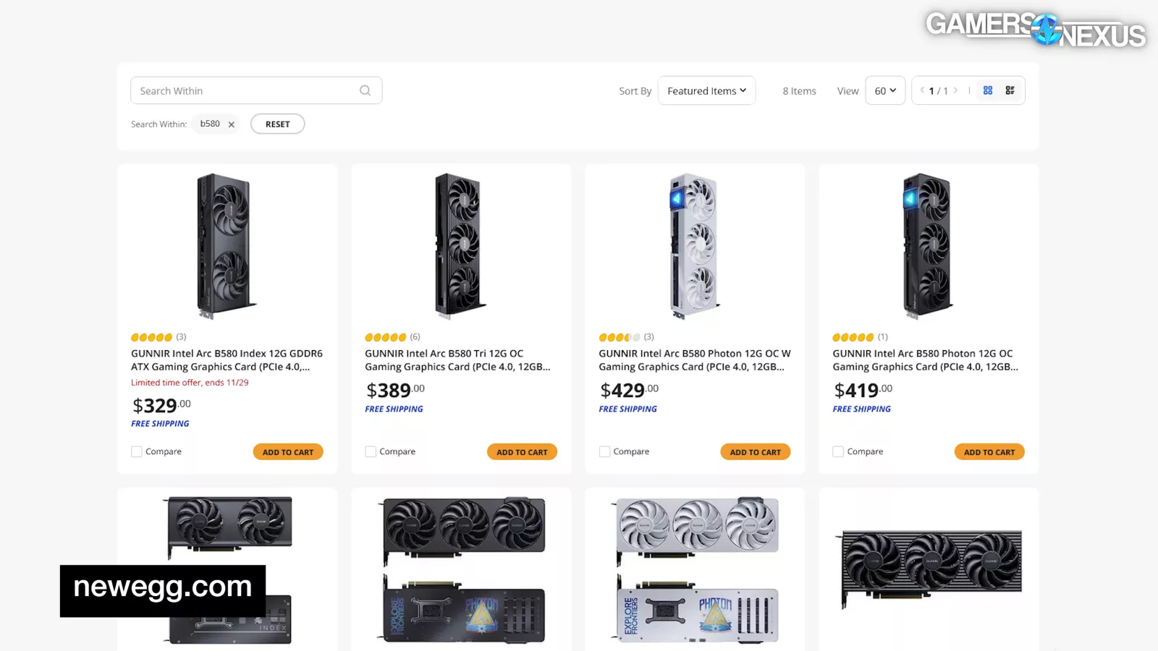Open star rating of B580 Tri card
This screenshot has width=1158, height=651.
pos(386,337)
